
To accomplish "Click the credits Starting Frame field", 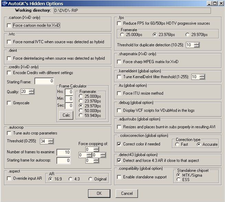I will (x=44, y=81).
